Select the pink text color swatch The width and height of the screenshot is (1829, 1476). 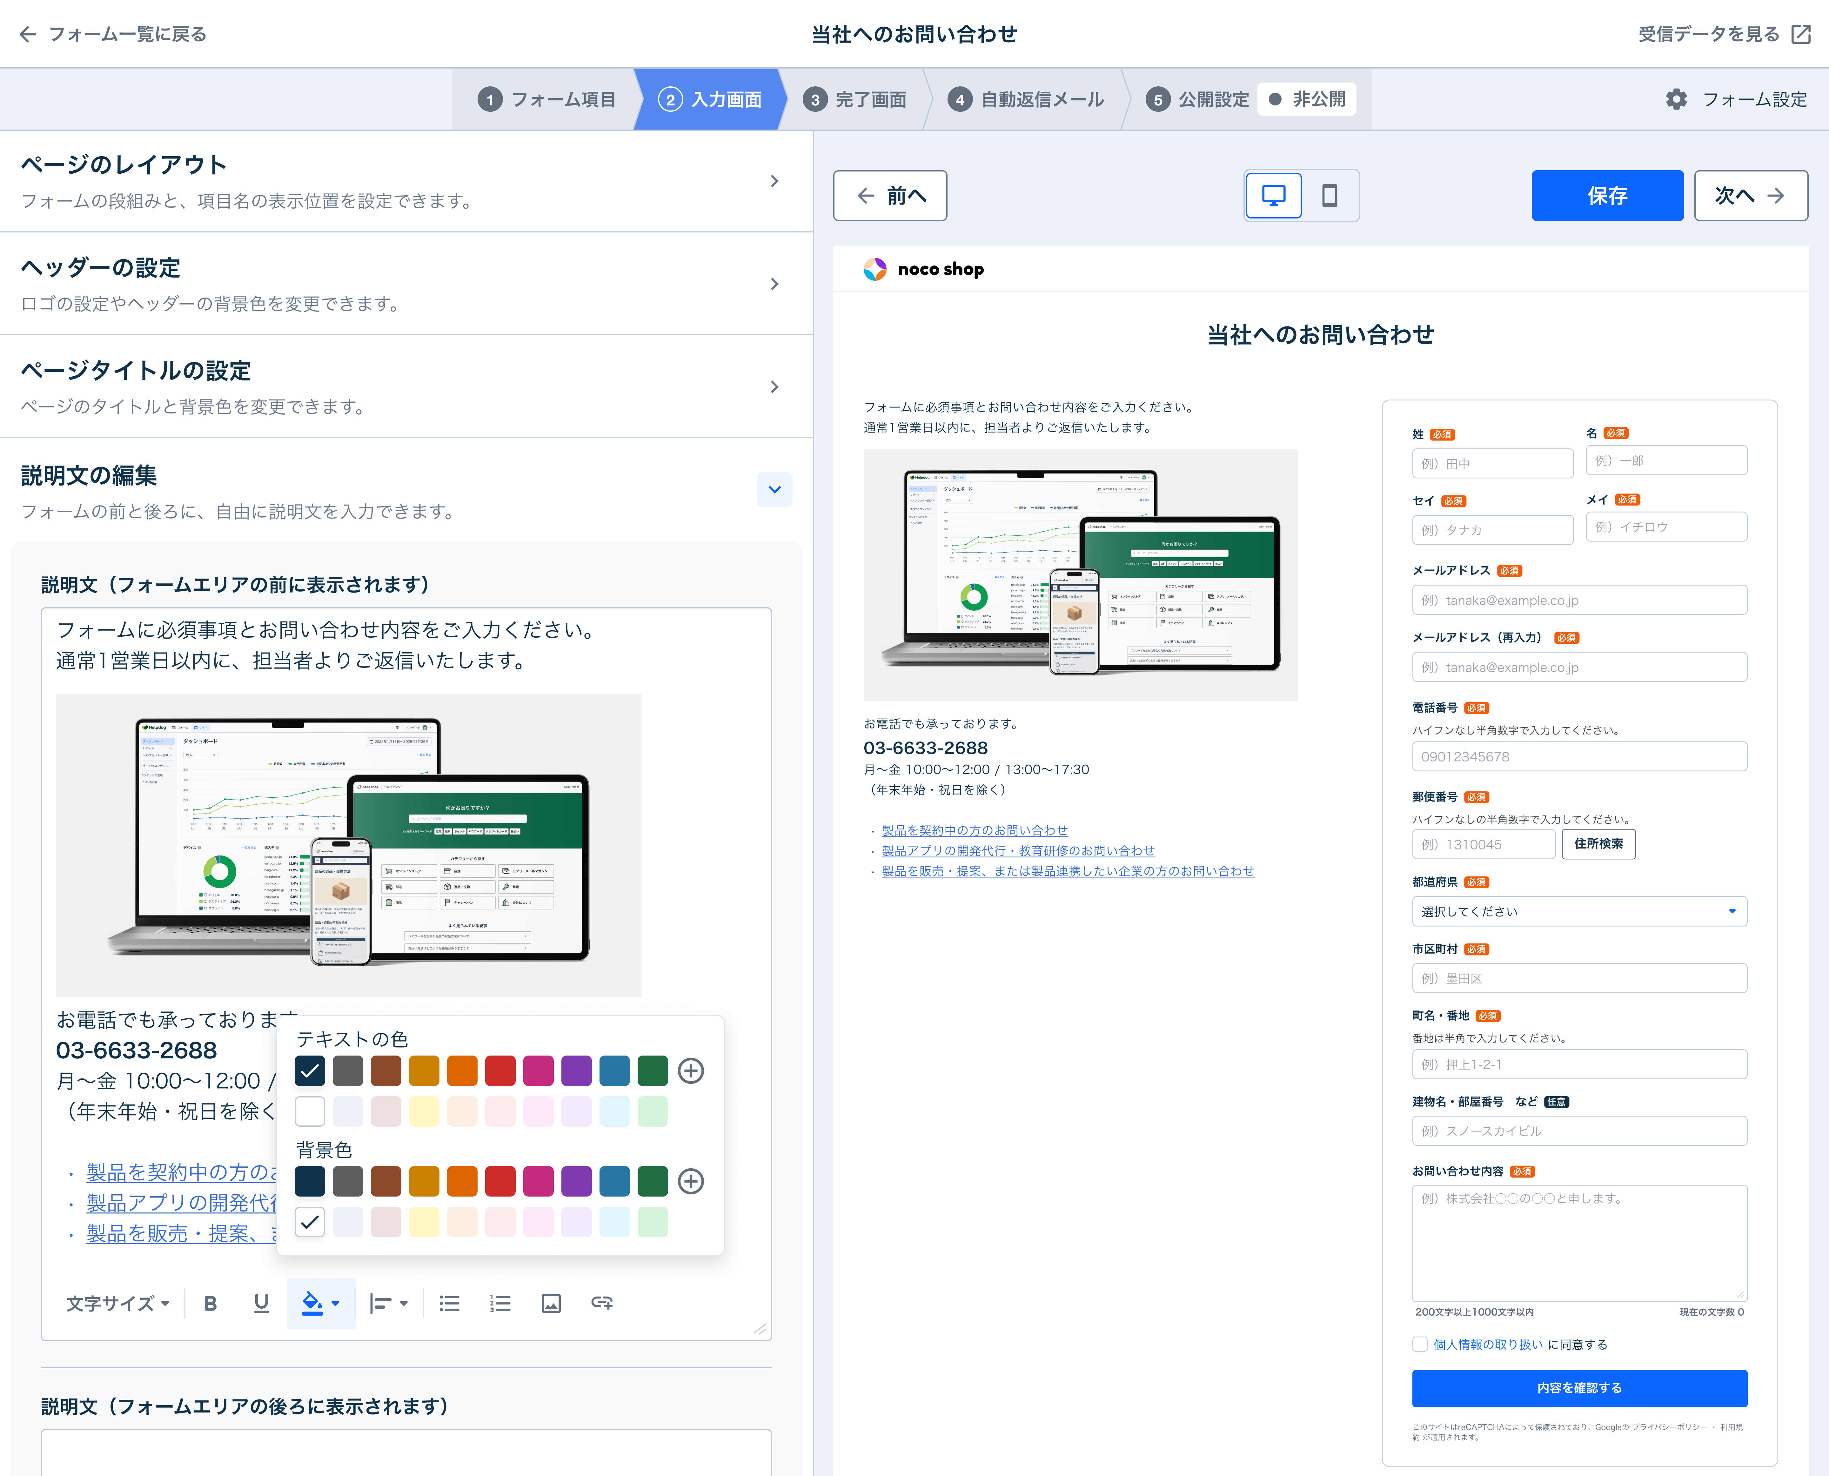tap(538, 1070)
